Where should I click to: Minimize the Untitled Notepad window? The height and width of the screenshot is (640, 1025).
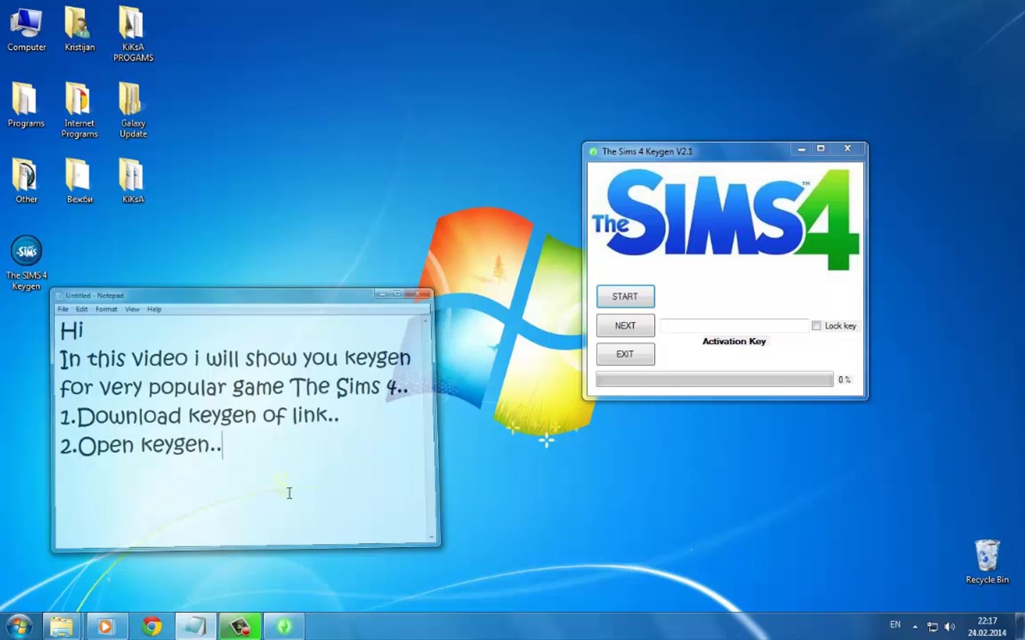[x=381, y=294]
